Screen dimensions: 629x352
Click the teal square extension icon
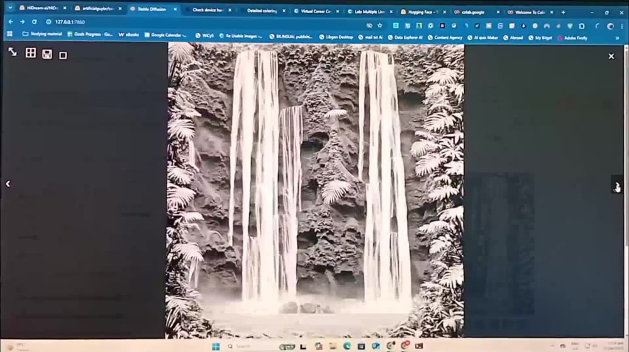point(396,26)
